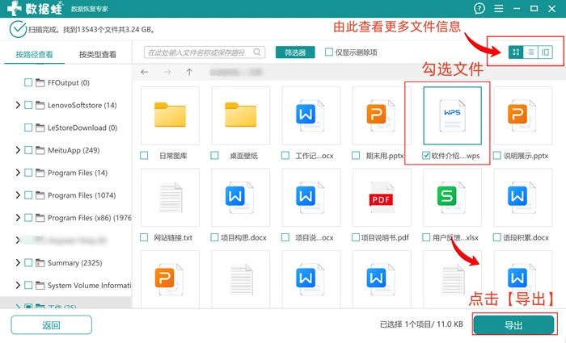Switch to grid view icon

pyautogui.click(x=516, y=52)
